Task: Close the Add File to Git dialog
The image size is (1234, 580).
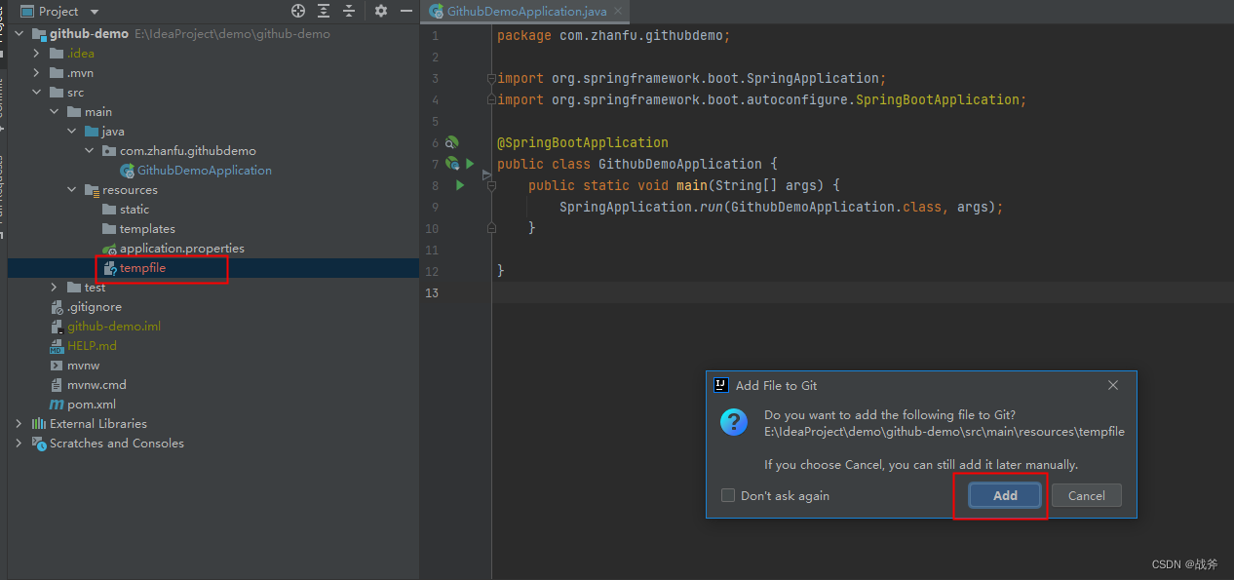Action: (x=1113, y=385)
